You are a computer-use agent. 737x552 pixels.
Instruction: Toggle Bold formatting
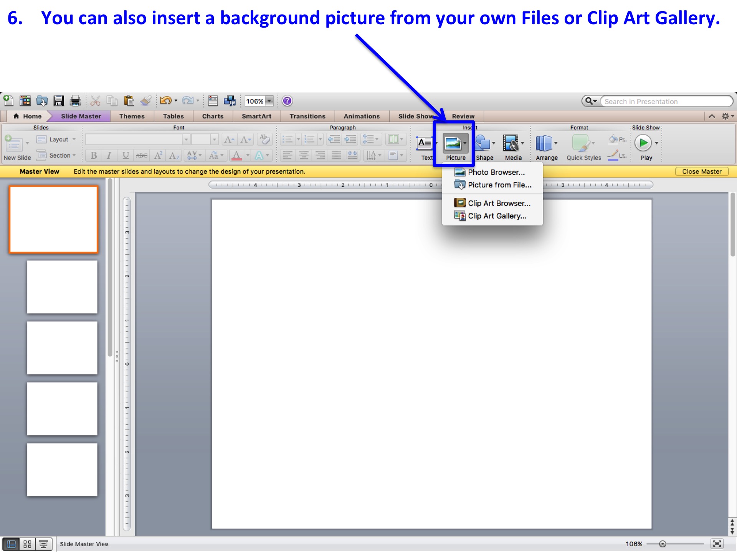[x=94, y=155]
